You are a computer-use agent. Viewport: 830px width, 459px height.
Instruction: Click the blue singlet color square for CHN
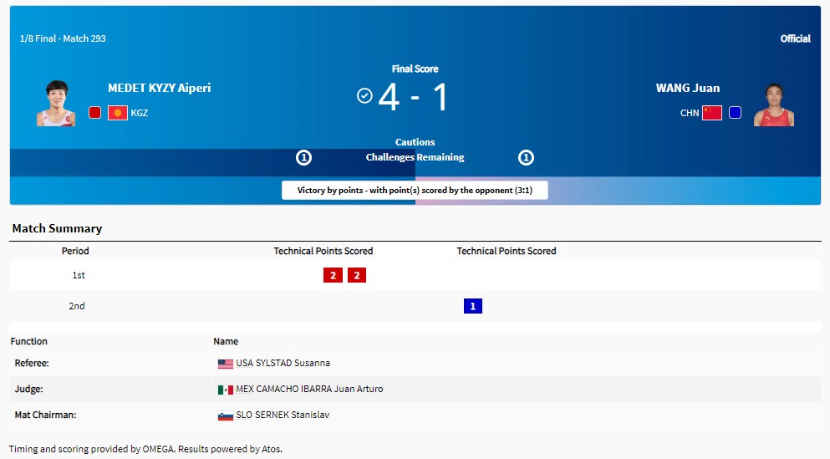735,113
